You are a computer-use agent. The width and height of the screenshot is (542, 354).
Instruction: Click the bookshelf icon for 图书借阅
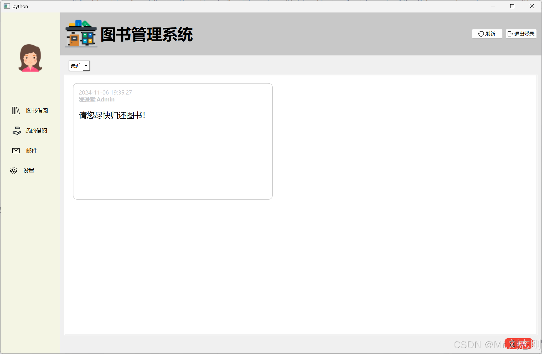pyautogui.click(x=16, y=111)
